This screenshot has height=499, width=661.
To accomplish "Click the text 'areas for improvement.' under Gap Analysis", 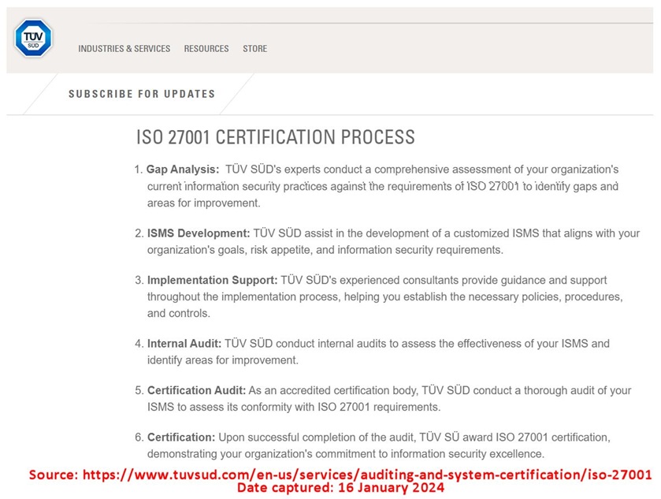I will point(204,203).
